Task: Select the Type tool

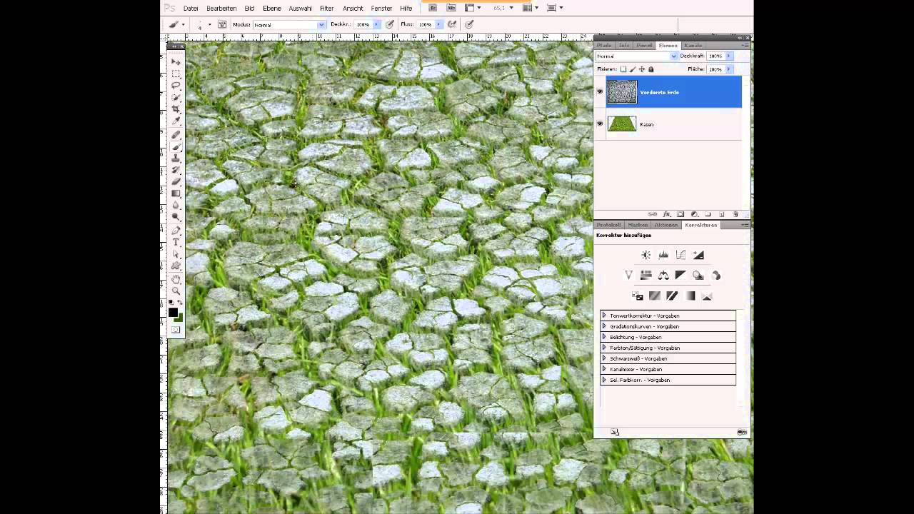Action: pyautogui.click(x=176, y=243)
